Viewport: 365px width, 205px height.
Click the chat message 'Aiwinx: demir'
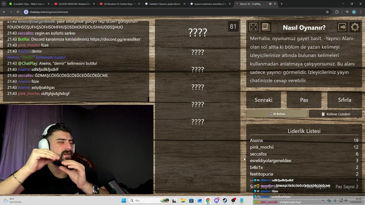point(30,51)
